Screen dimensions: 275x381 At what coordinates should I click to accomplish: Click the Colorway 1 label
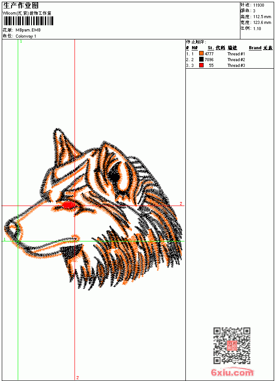(26, 36)
